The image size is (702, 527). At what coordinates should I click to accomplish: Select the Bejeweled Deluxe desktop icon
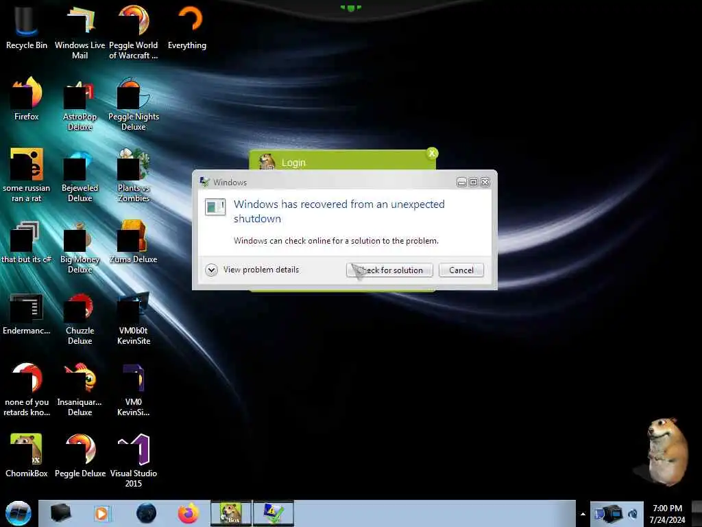click(80, 175)
